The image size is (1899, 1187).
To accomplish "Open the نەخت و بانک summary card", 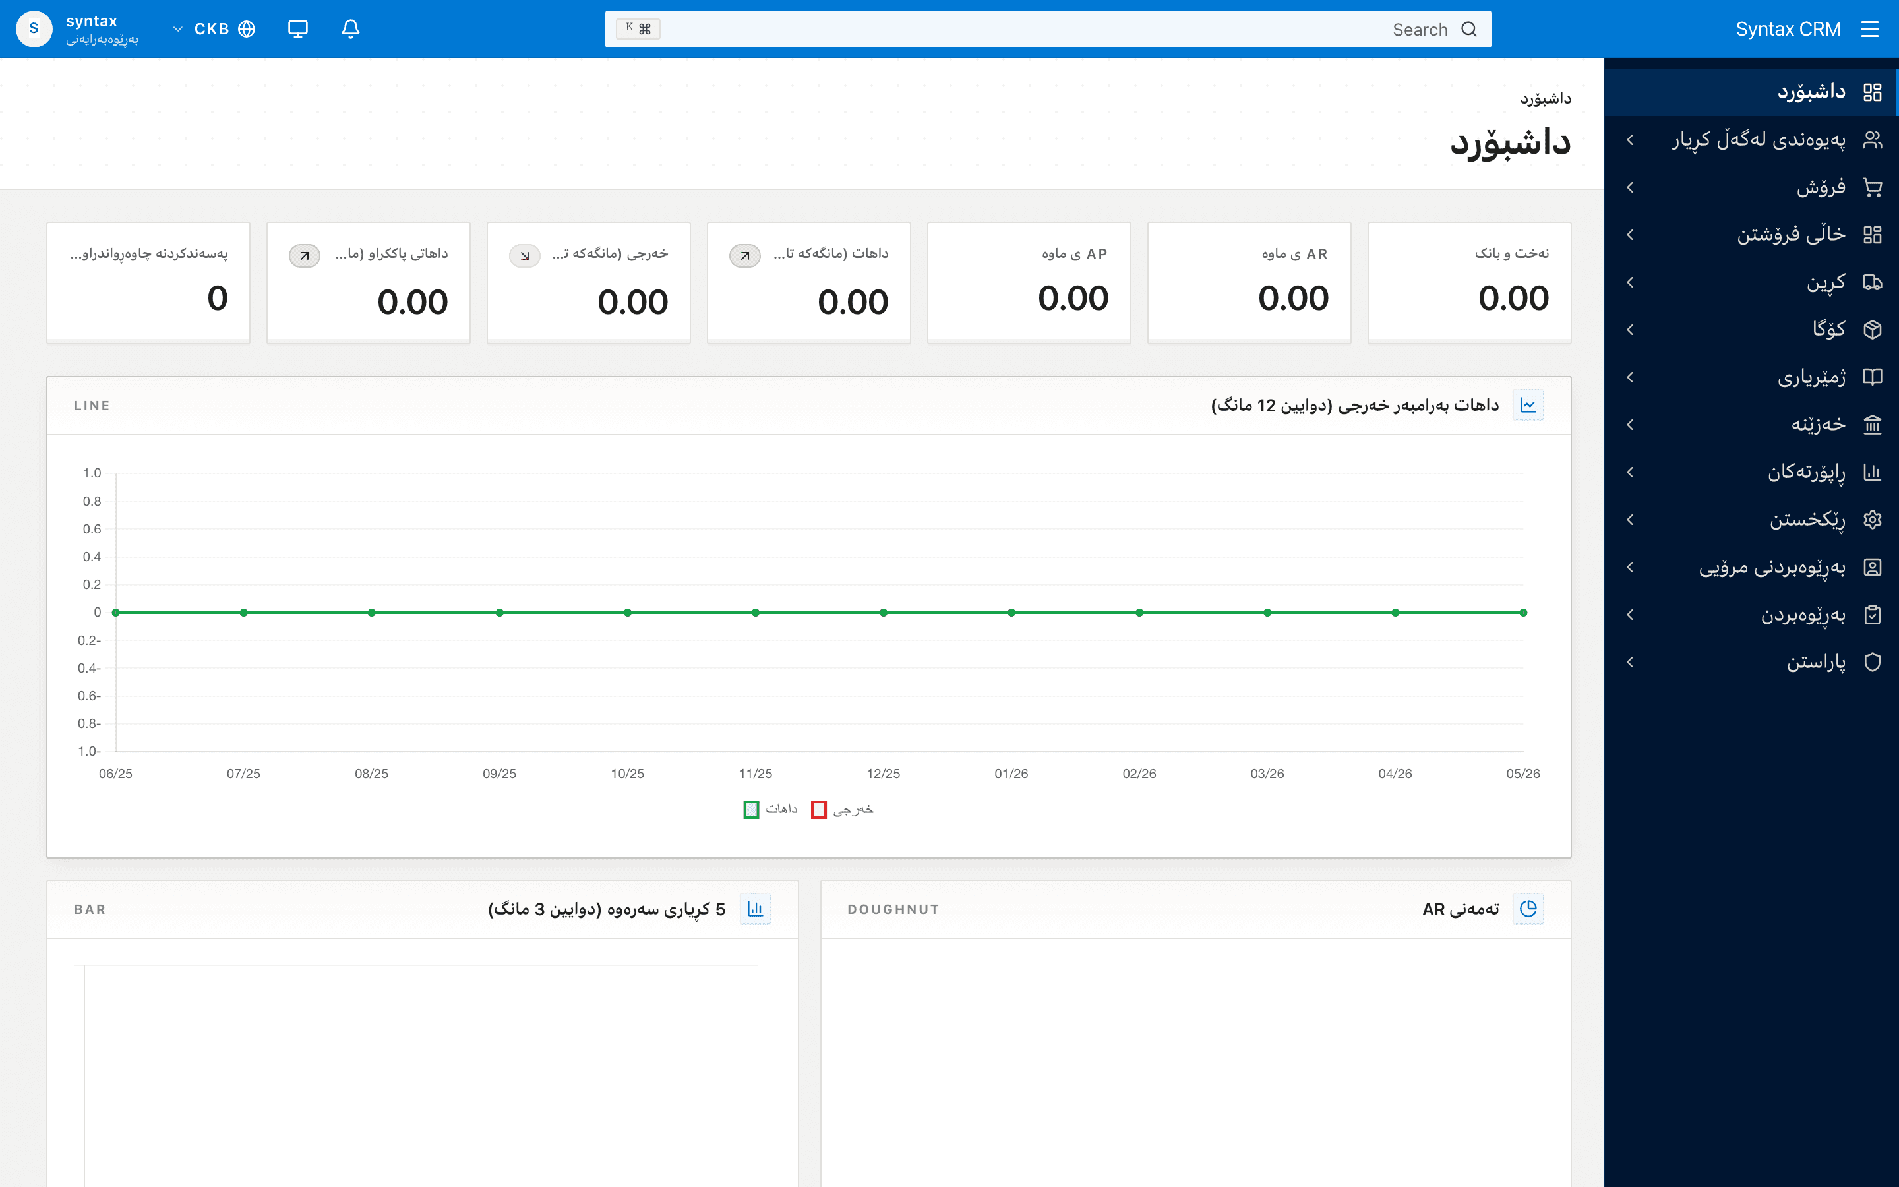I will click(x=1469, y=283).
